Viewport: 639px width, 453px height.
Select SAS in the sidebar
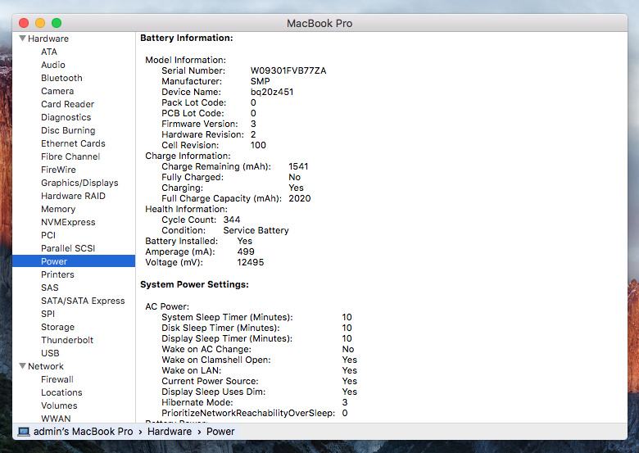(50, 288)
